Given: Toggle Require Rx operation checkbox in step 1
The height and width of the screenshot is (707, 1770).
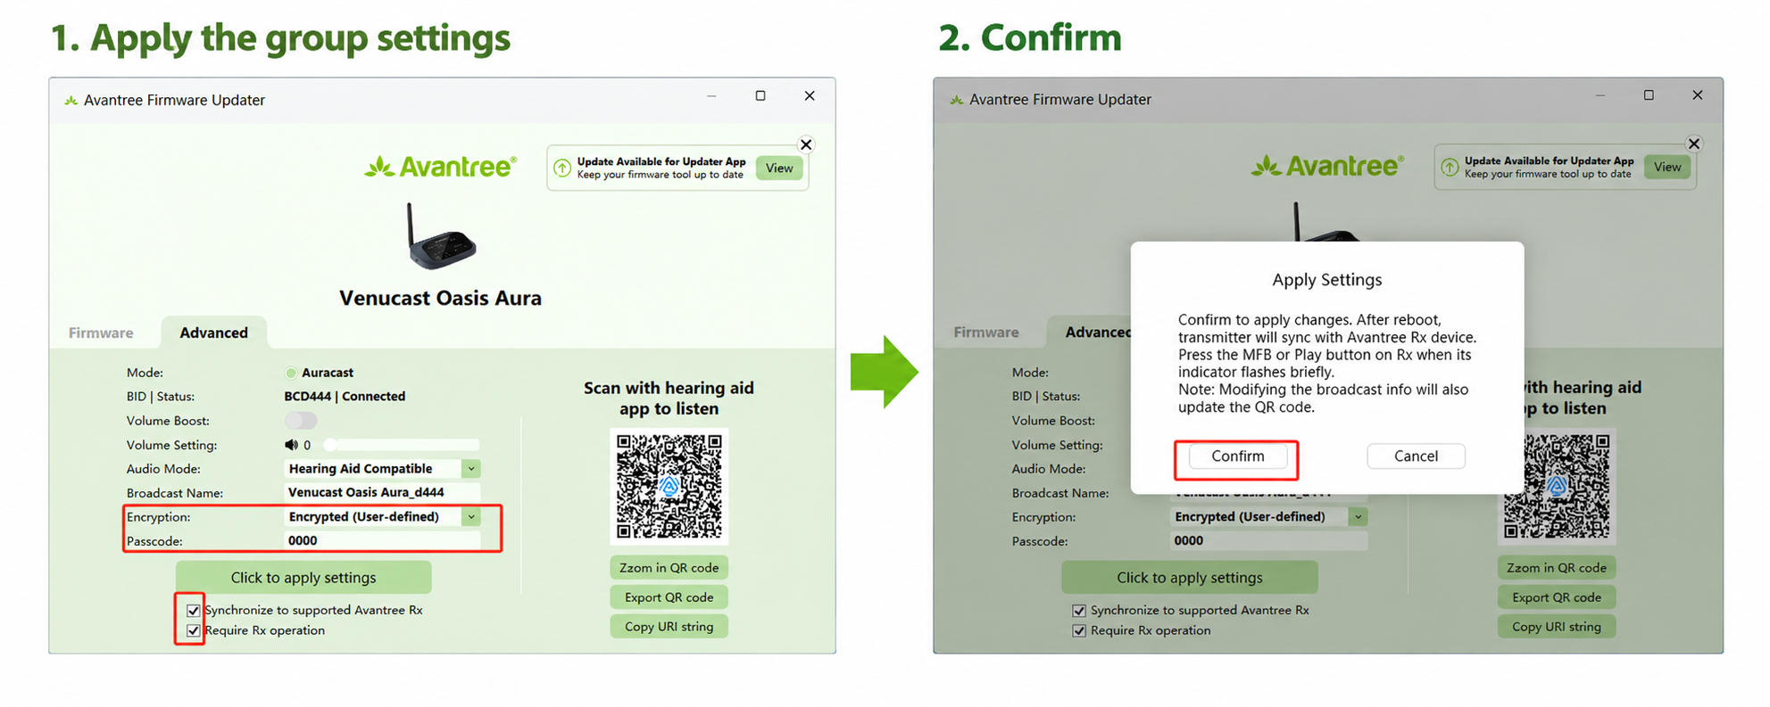Looking at the screenshot, I should [193, 631].
